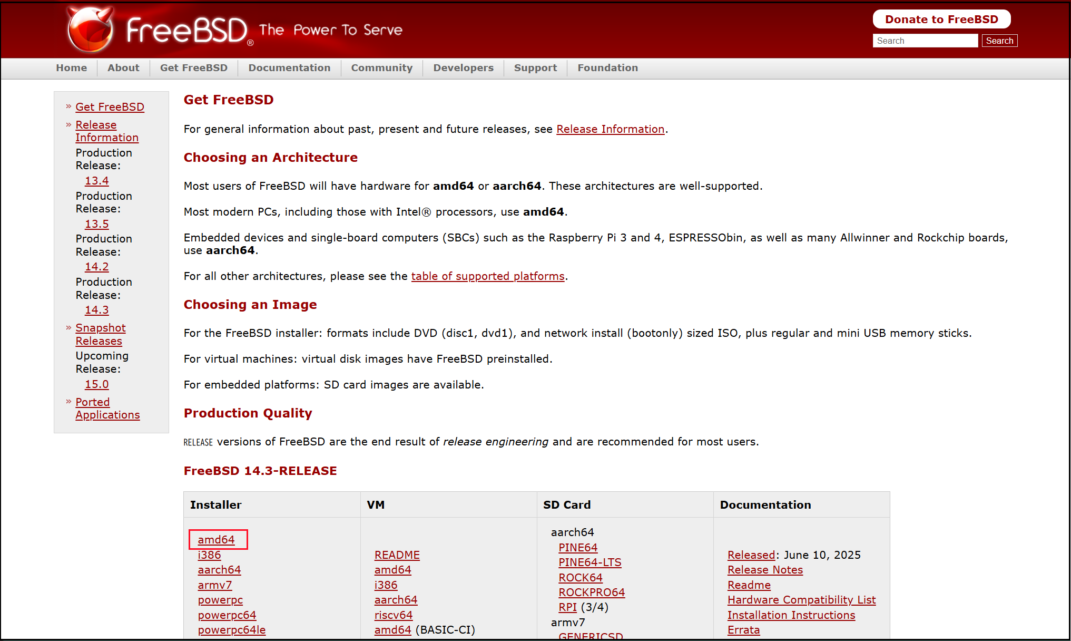
Task: Download the powerpc64 installer
Action: pos(227,615)
